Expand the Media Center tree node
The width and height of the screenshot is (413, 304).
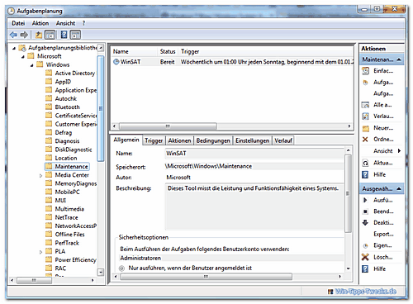click(x=40, y=175)
